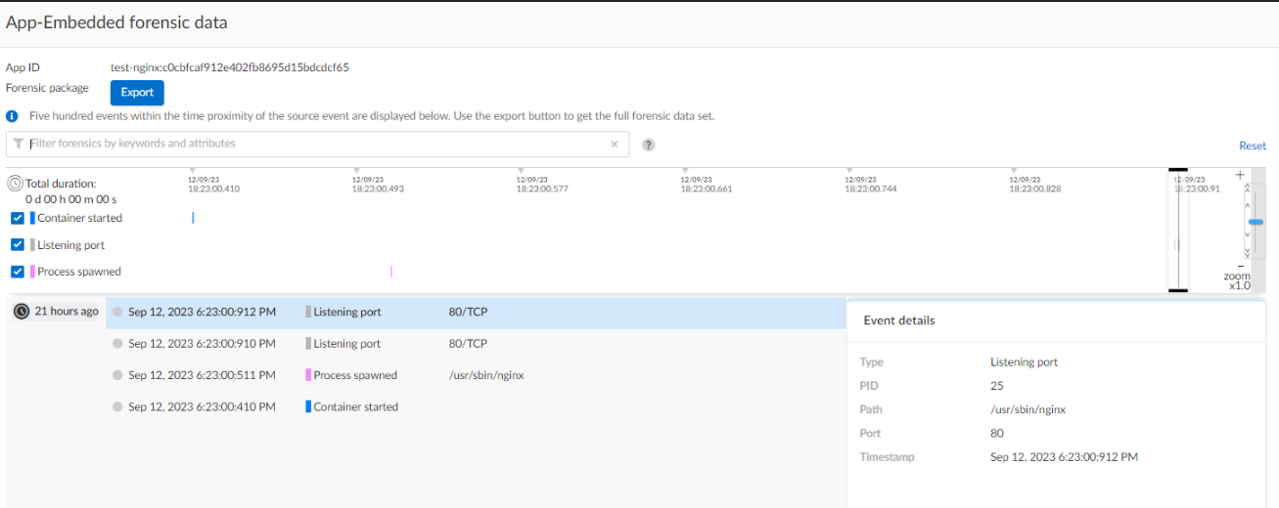Select the 6:23:00:910 PM Listening port event
This screenshot has width=1279, height=508.
tap(476, 344)
